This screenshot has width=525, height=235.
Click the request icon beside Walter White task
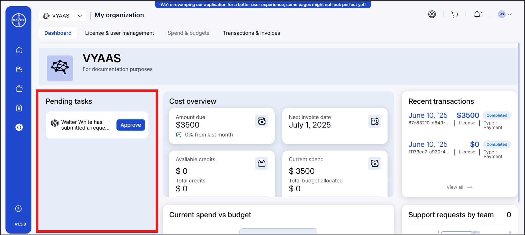[55, 123]
